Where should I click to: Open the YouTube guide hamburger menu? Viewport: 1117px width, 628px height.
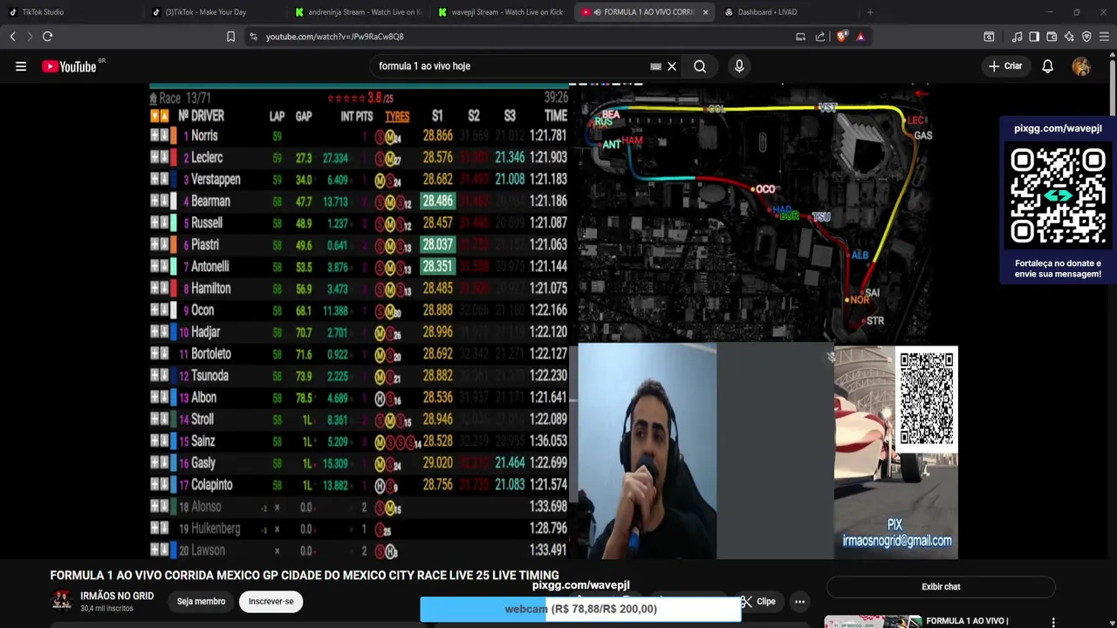point(21,66)
